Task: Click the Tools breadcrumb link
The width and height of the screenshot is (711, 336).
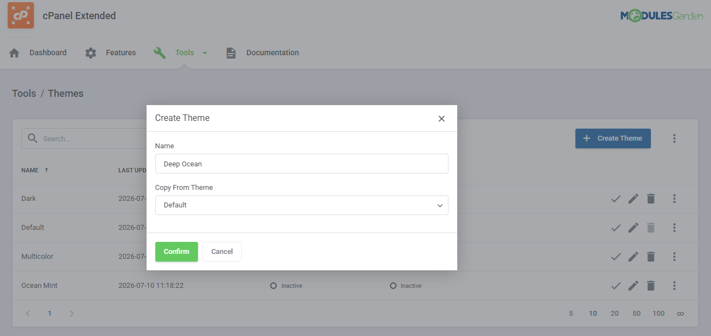Action: 24,94
